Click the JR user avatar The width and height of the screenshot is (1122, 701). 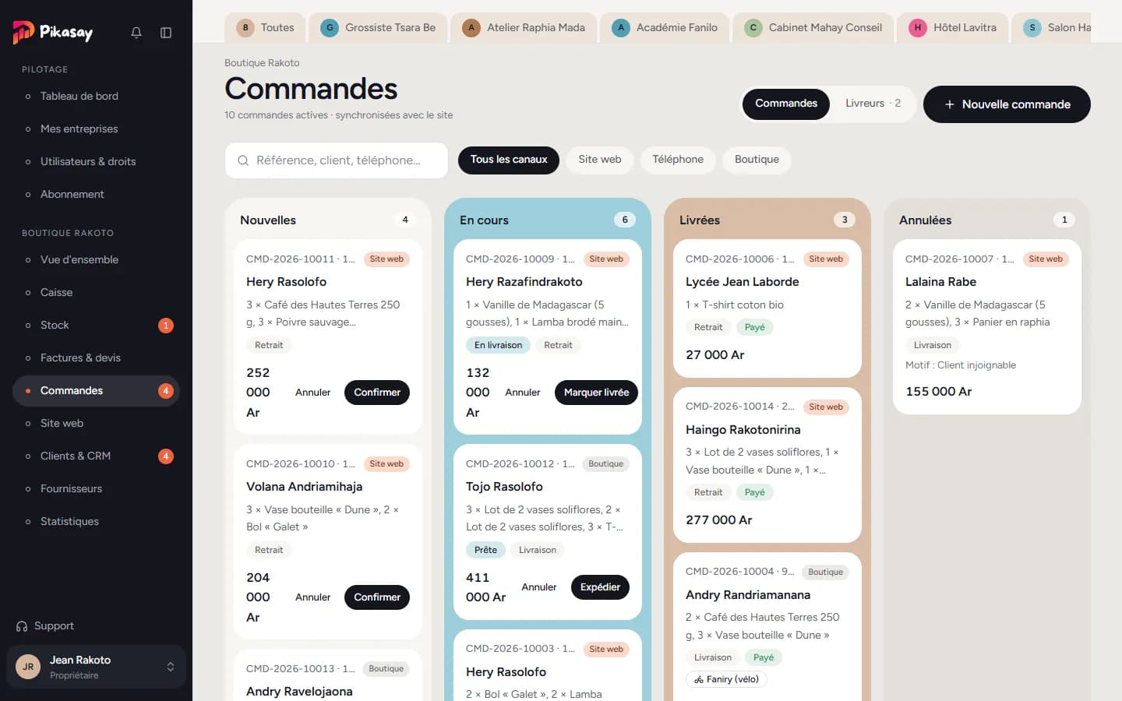(x=28, y=667)
